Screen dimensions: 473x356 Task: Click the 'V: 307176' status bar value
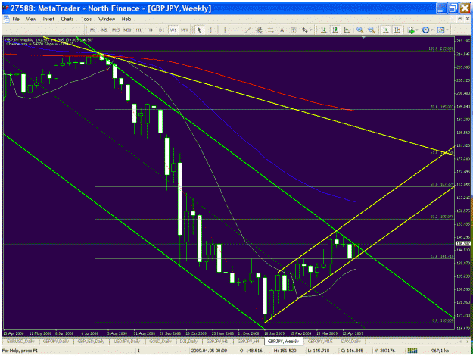384,351
